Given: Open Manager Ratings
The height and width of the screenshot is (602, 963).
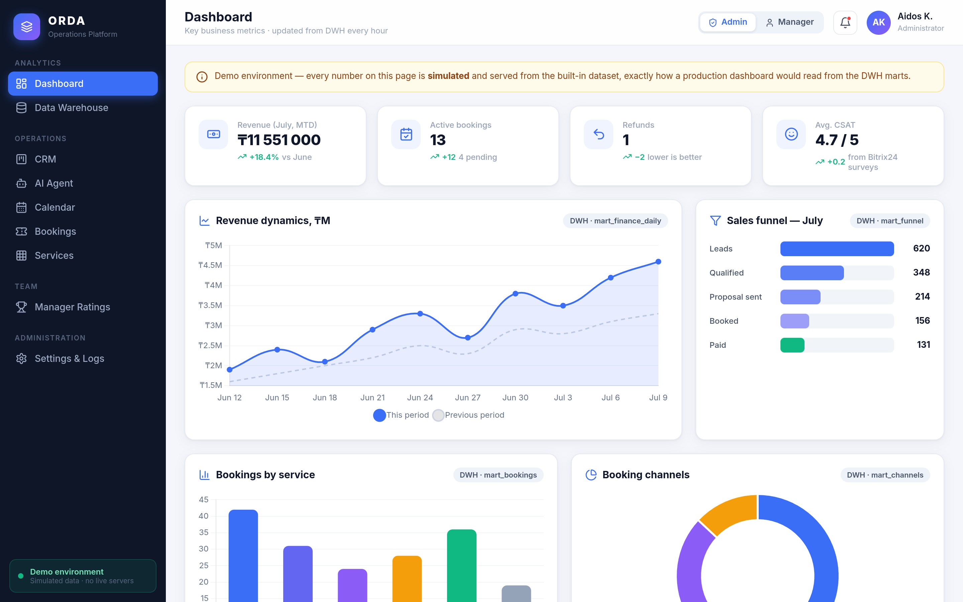Looking at the screenshot, I should click(x=83, y=307).
